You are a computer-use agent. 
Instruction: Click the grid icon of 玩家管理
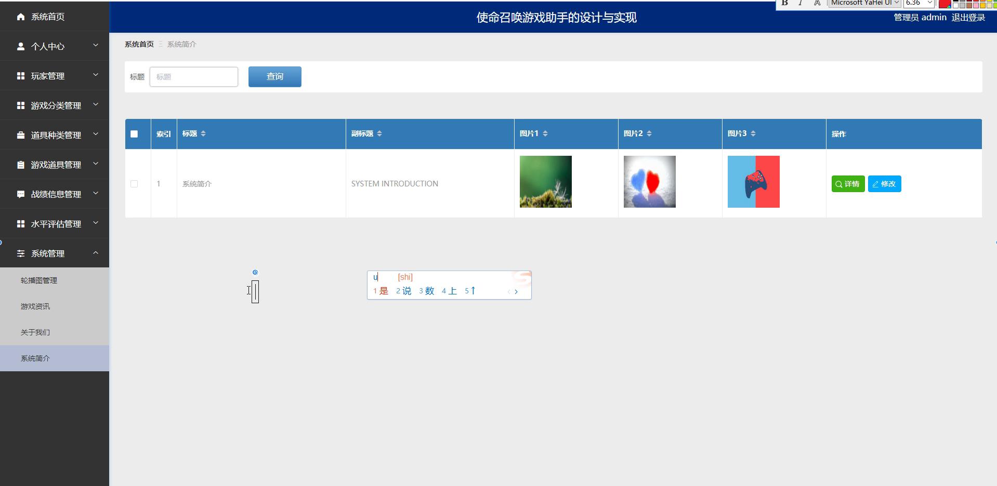21,76
